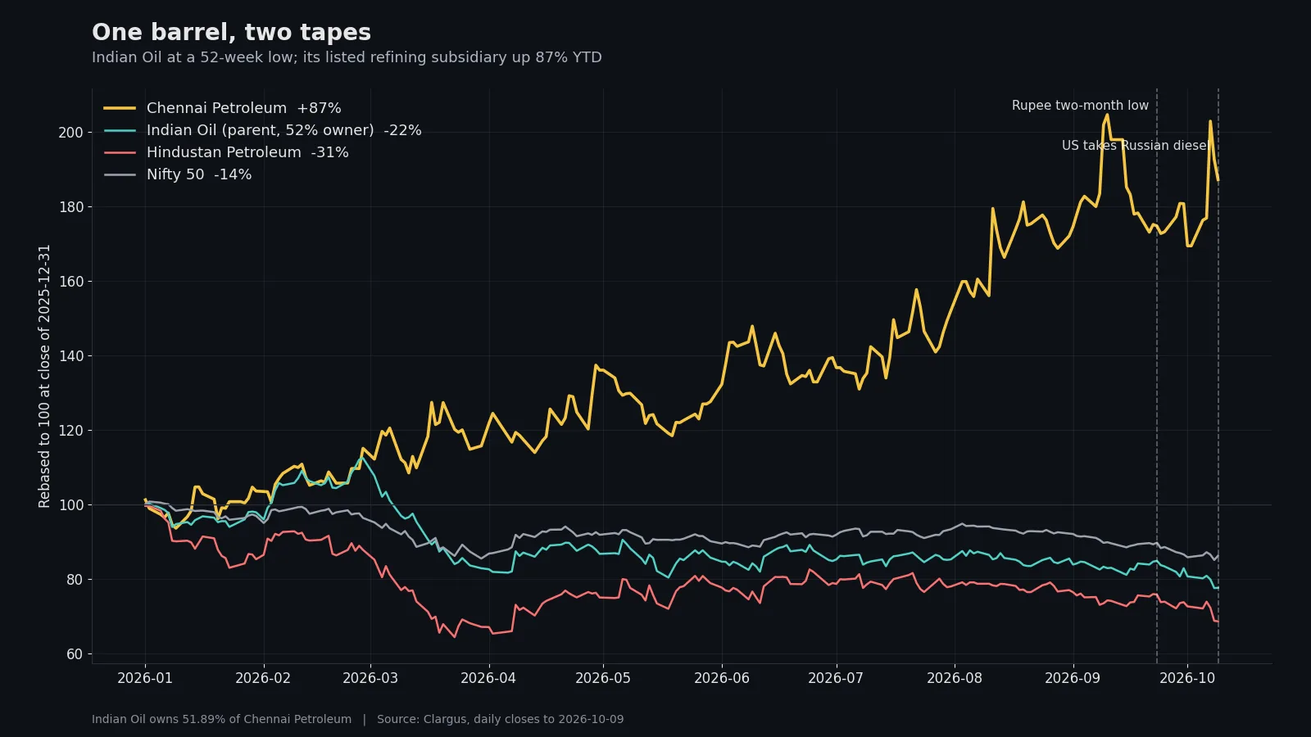Image resolution: width=1311 pixels, height=737 pixels.
Task: Click the x-axis label 2026-10
Action: pos(1187,678)
